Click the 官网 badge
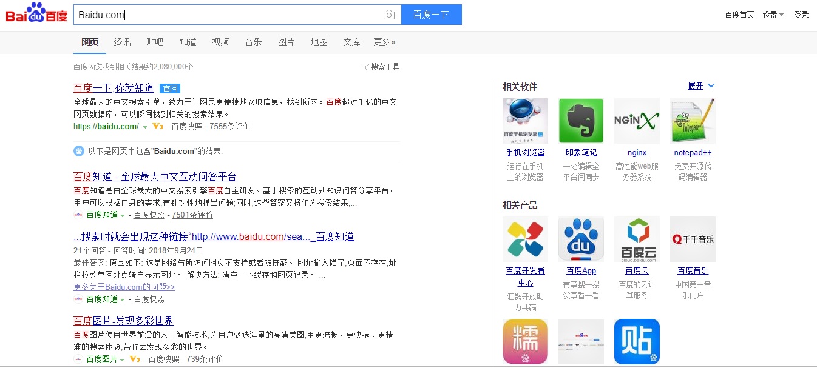817x368 pixels. pyautogui.click(x=170, y=89)
